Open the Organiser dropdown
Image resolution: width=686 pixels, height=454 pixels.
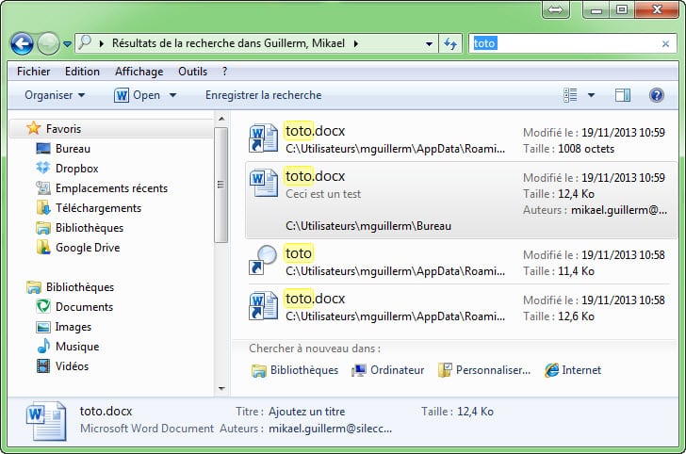coord(55,95)
